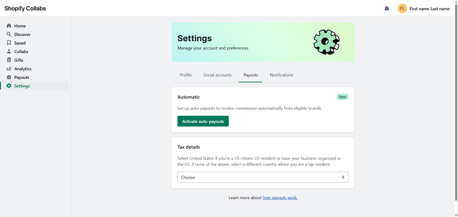This screenshot has height=217, width=458.
Task: Switch to the Profile tab
Action: pyautogui.click(x=186, y=75)
